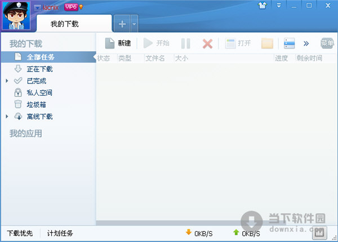Click the 打开 open file button
This screenshot has width=338, height=242.
tap(238, 43)
